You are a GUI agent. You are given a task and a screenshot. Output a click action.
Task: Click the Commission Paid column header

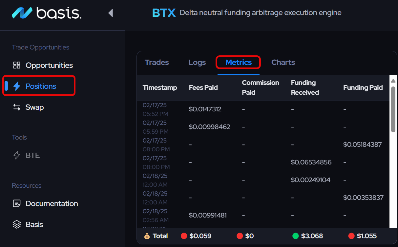(x=261, y=87)
